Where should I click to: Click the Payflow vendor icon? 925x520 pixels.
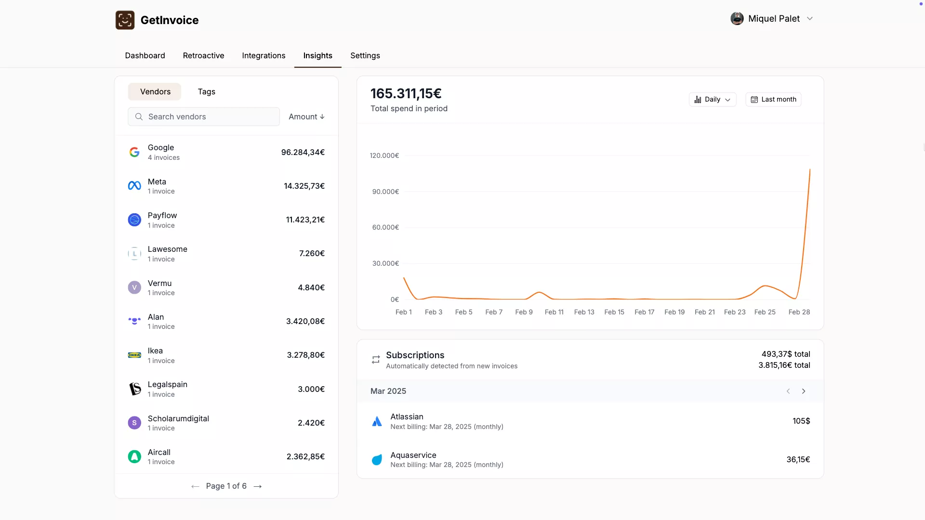[x=134, y=220]
